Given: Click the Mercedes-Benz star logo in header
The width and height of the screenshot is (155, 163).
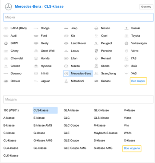Looking at the screenshot, I should tap(8, 7).
